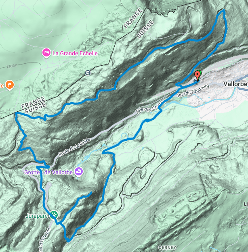The height and width of the screenshot is (252, 248).
Task: Click the La Grande Echelle lodging bed icon
Action: pyautogui.click(x=46, y=52)
